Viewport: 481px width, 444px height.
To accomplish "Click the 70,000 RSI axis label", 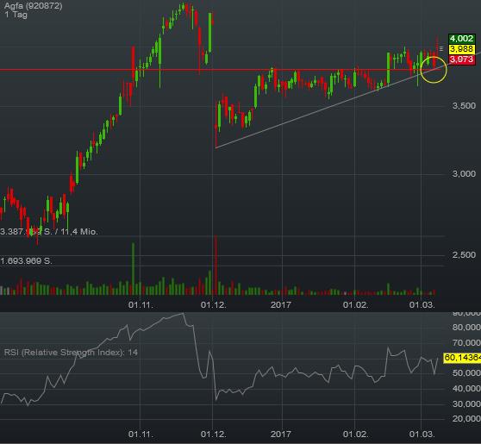I will tap(466, 343).
